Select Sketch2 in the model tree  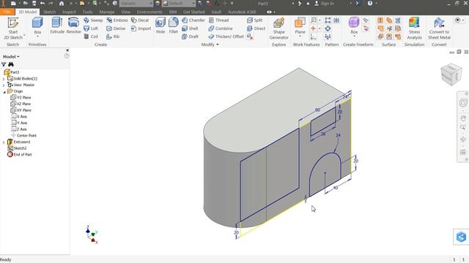[x=17, y=148]
